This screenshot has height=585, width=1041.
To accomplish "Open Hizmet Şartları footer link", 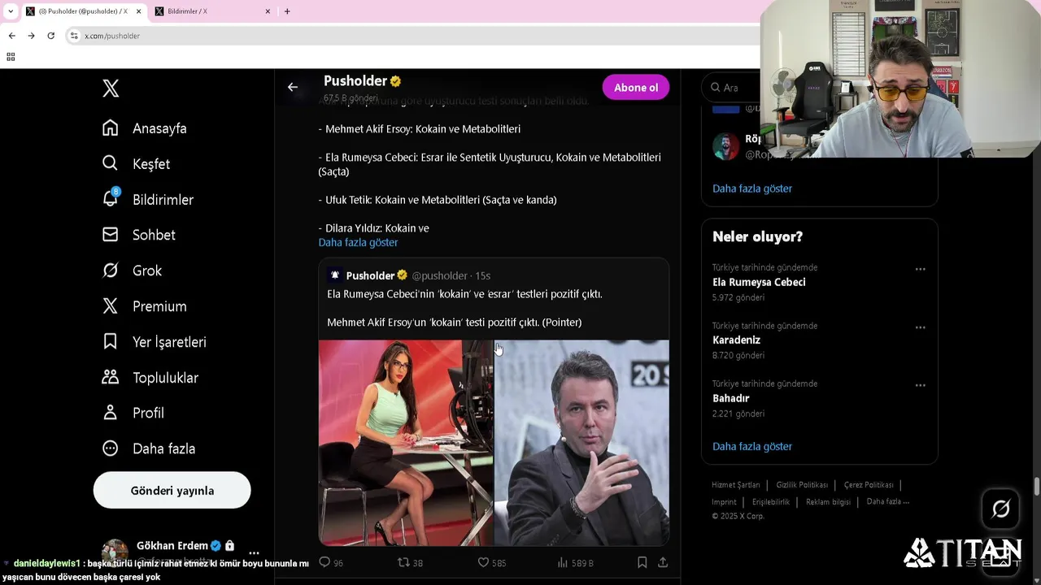I will click(735, 485).
